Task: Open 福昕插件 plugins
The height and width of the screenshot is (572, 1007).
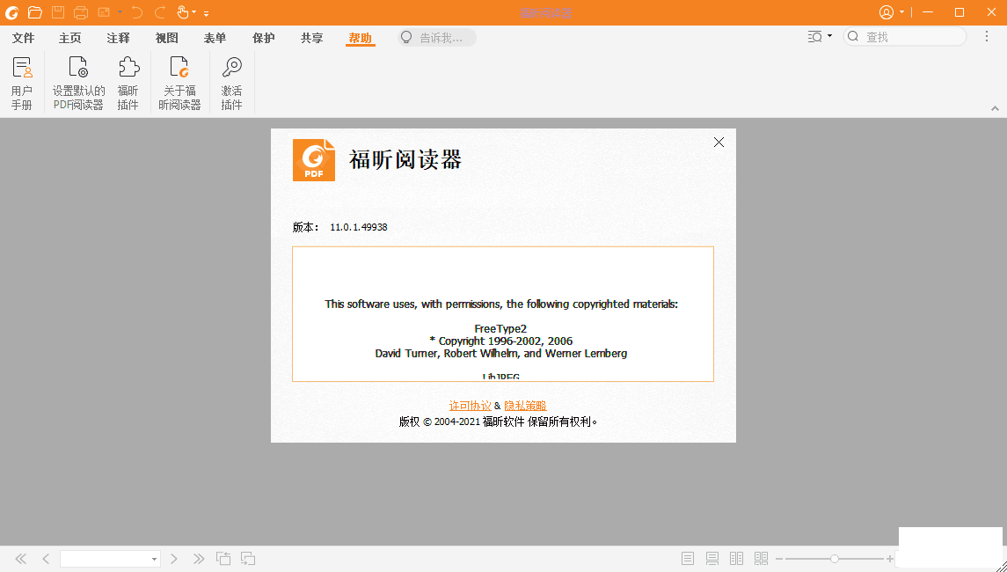Action: click(x=128, y=84)
